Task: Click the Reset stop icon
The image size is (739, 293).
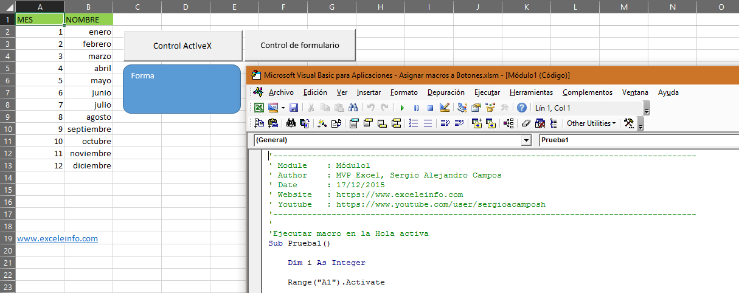Action: (429, 108)
